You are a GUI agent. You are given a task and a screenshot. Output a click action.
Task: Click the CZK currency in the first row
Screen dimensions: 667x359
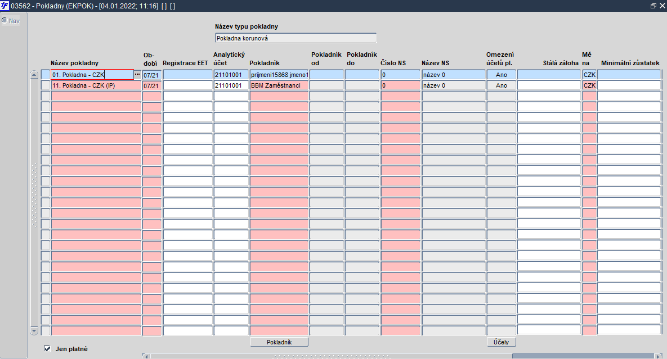[589, 75]
